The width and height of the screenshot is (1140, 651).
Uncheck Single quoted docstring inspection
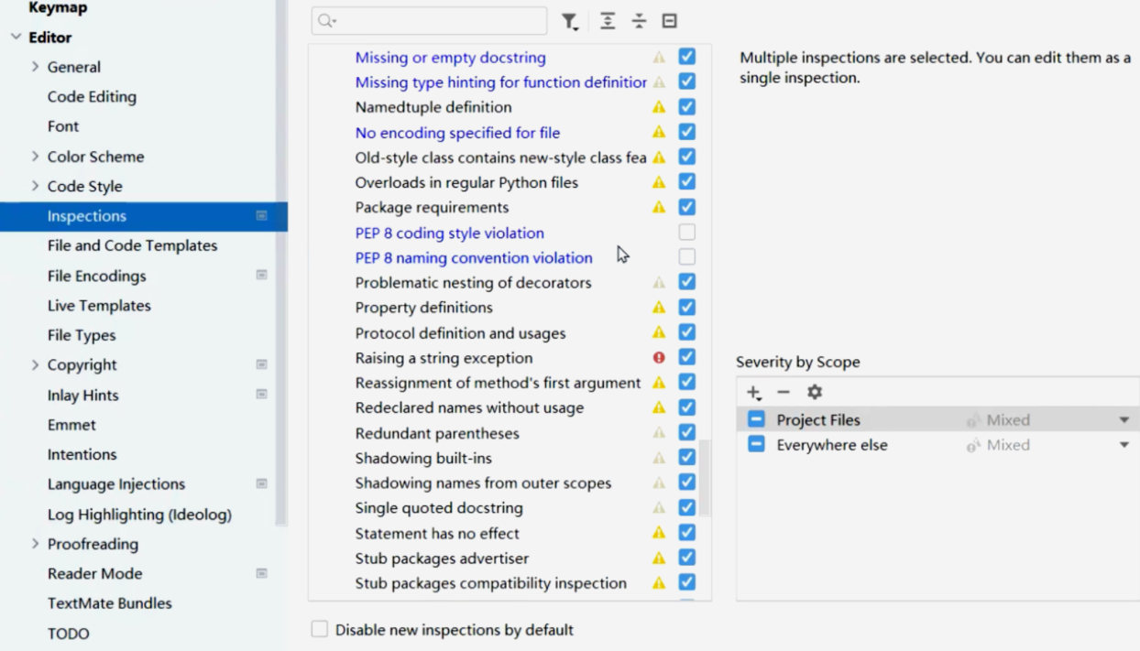click(x=686, y=507)
